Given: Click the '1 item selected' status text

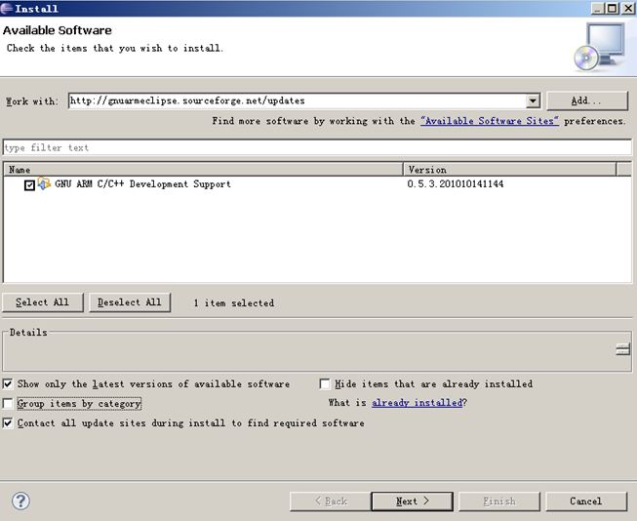Looking at the screenshot, I should coord(234,303).
